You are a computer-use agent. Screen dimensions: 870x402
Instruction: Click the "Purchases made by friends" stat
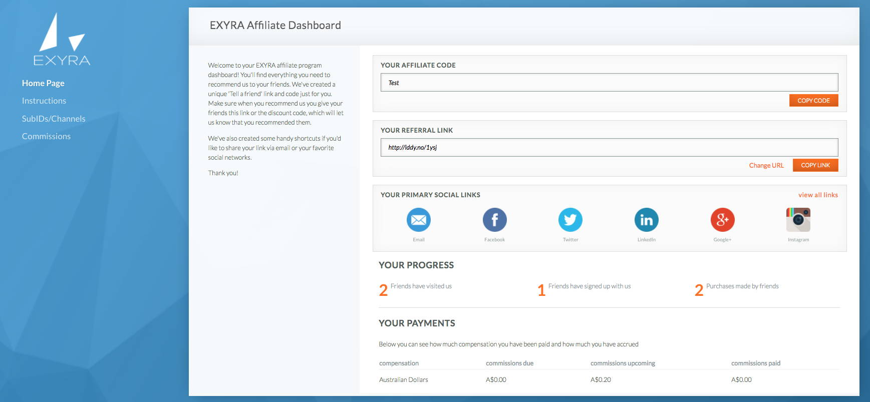point(737,289)
